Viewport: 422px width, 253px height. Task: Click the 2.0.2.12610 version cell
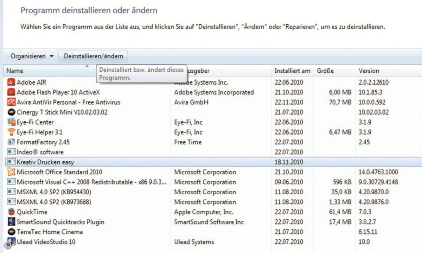[373, 82]
